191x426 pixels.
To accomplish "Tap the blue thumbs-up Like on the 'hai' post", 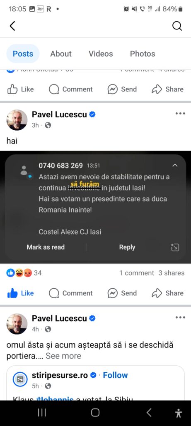I will point(20,293).
